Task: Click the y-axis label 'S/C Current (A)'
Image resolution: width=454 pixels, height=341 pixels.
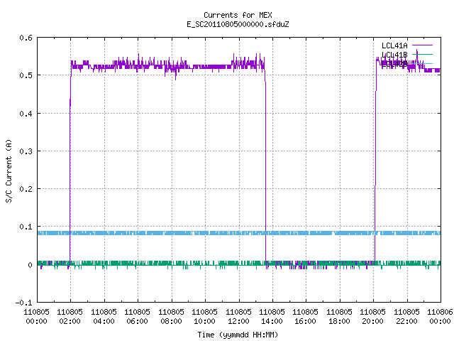Action: (9, 170)
